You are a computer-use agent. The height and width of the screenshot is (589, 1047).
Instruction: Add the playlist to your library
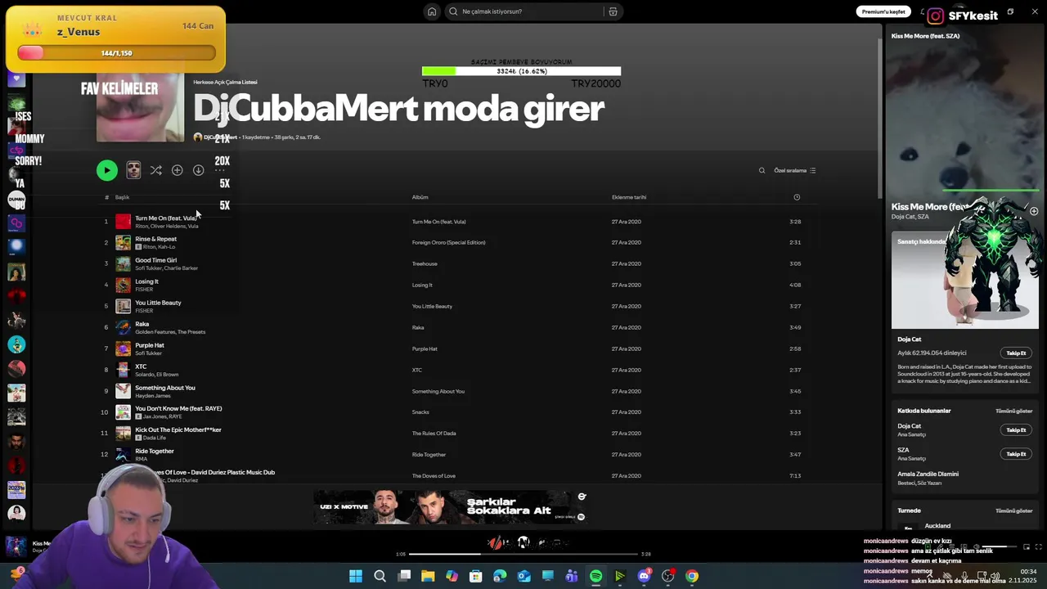177,170
